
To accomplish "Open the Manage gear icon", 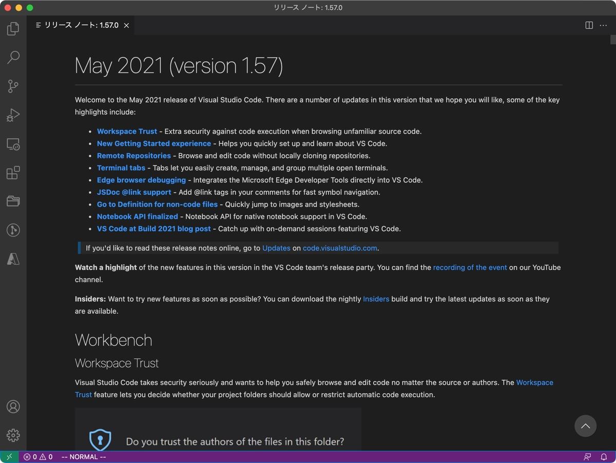I will [x=13, y=435].
